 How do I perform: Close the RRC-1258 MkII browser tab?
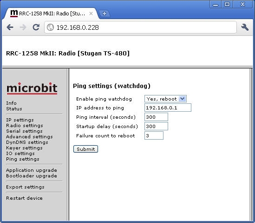91,14
